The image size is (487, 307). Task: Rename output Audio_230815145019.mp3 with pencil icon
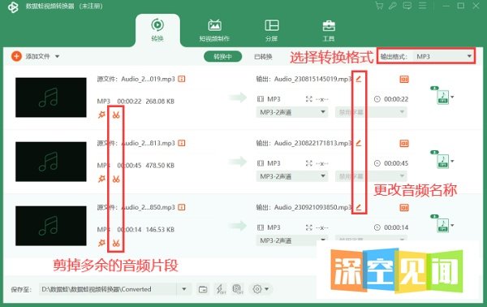(x=359, y=79)
